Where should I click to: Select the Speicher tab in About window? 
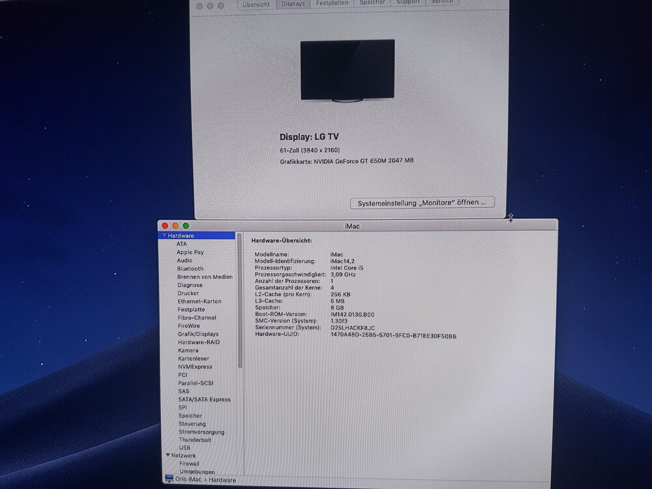(x=372, y=3)
